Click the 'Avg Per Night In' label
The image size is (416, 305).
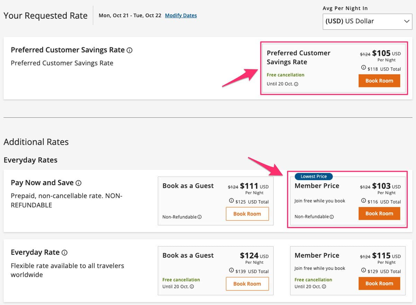(x=345, y=8)
